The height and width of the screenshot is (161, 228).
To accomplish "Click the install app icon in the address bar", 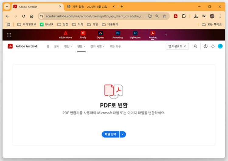I will pyautogui.click(x=150, y=16).
